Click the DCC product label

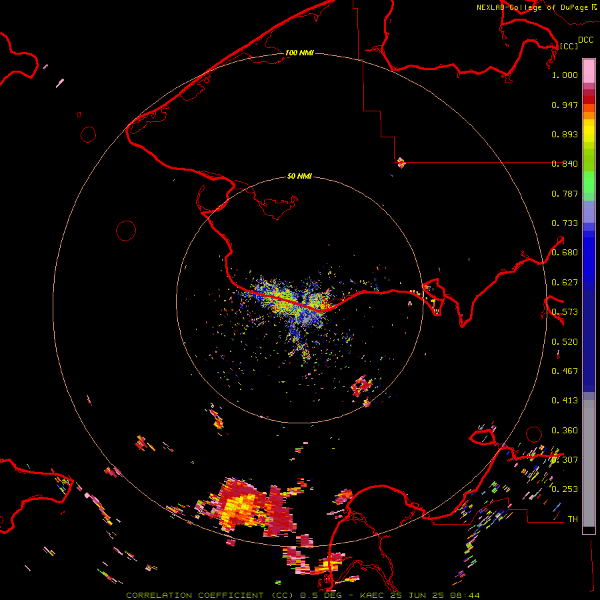pos(585,40)
